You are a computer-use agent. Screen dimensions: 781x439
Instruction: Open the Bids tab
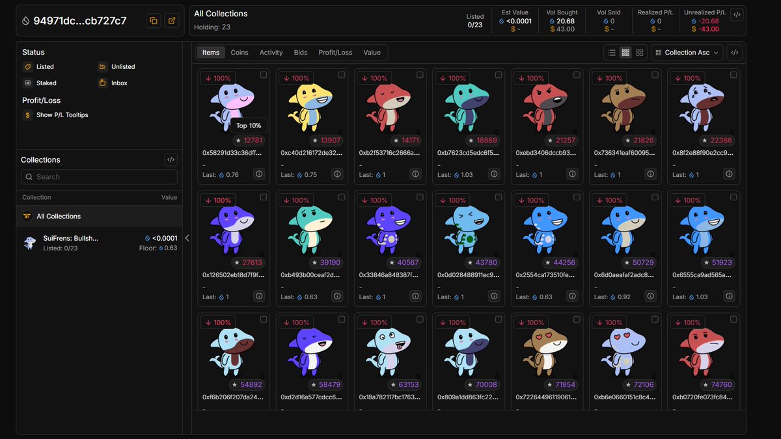[x=301, y=53]
